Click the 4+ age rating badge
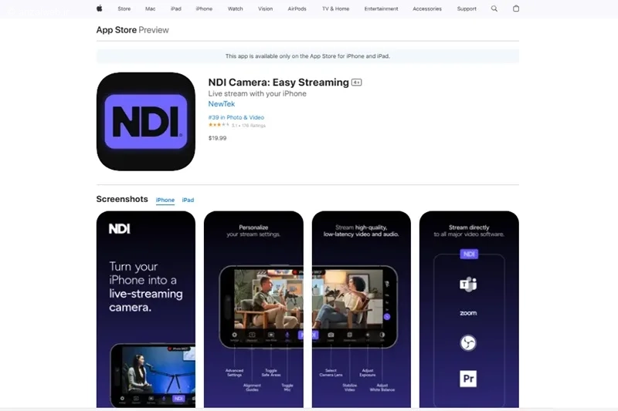This screenshot has width=618, height=411. (357, 83)
